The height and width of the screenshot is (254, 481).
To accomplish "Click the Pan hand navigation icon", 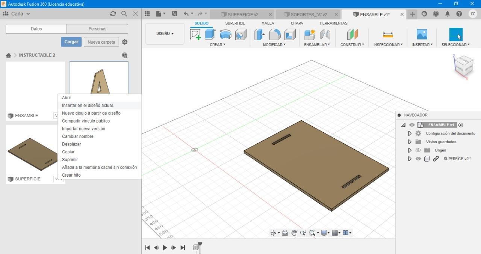I will click(294, 233).
